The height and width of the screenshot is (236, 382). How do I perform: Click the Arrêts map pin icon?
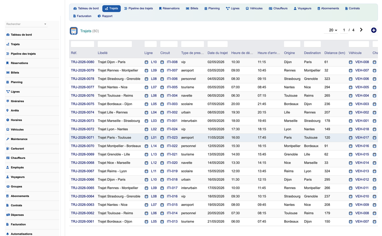tap(8, 111)
